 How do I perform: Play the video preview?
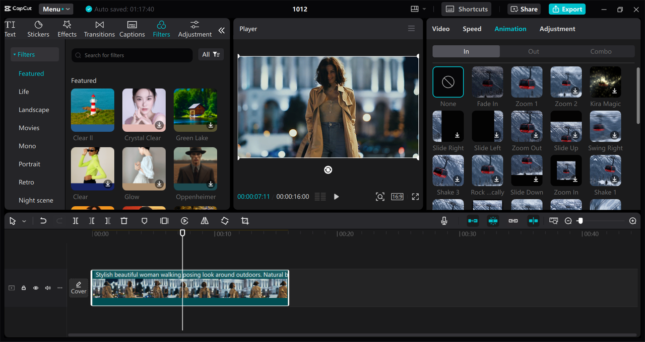pos(337,197)
